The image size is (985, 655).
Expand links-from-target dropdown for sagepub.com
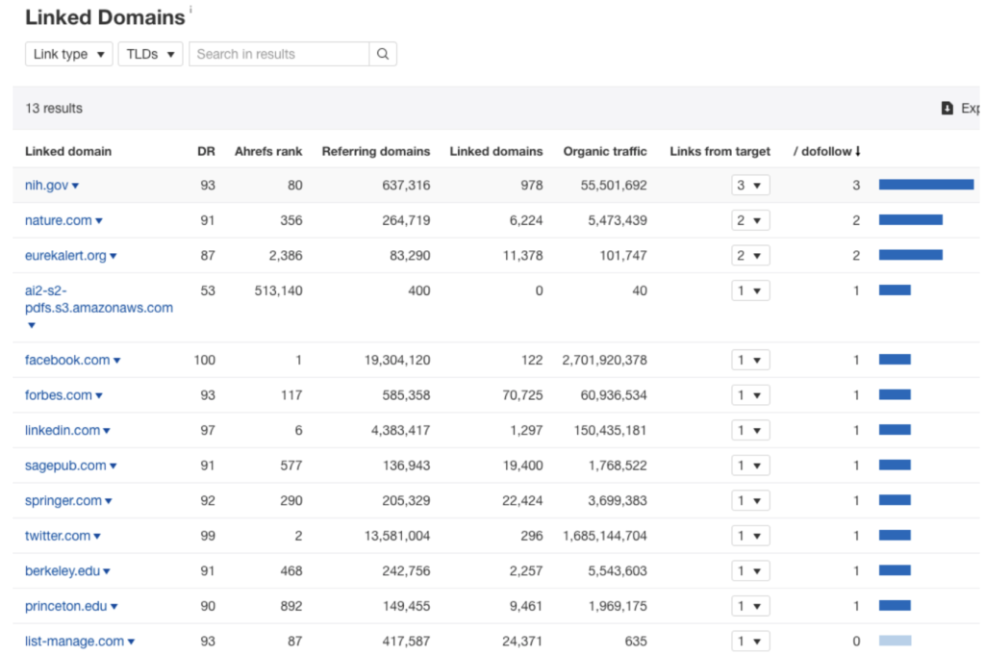[x=750, y=466]
